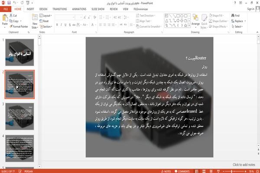Click Reset slide icon
This screenshot has height=173, width=260.
coord(41,21)
